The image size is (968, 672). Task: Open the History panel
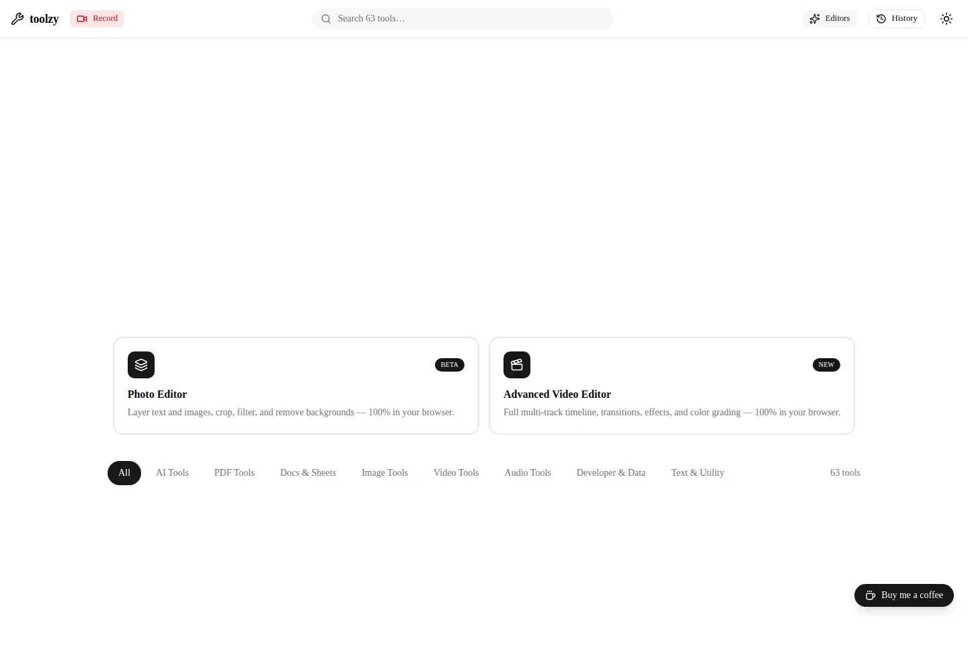(x=897, y=19)
